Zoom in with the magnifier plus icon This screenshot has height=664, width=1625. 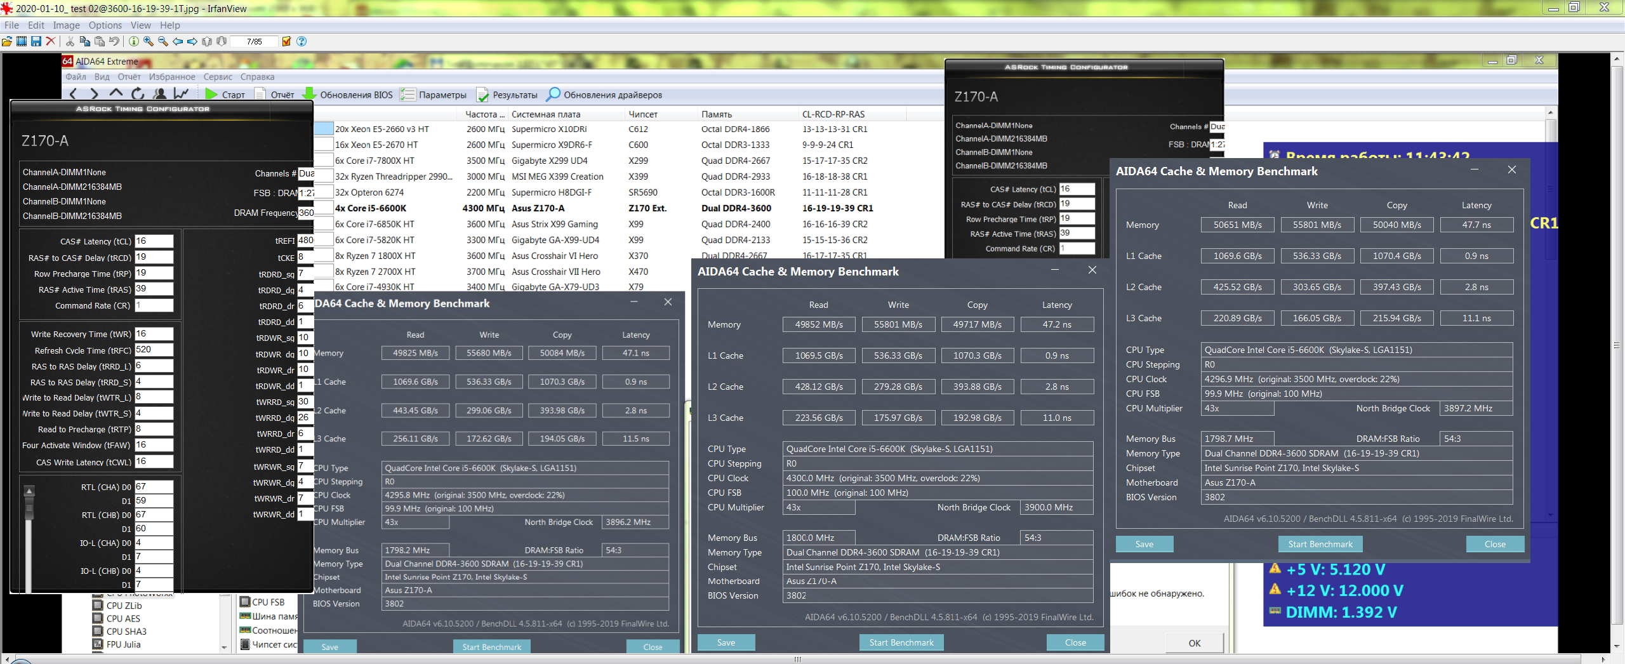click(149, 41)
